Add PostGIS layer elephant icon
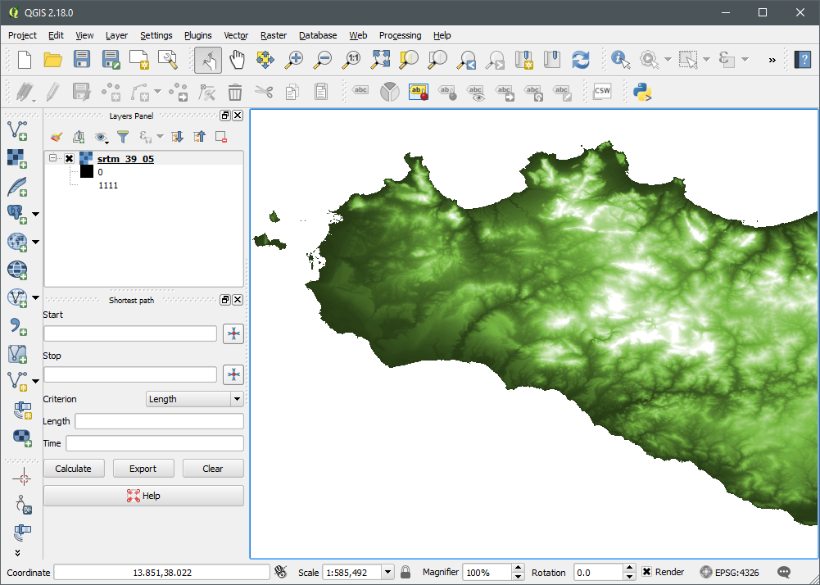Viewport: 820px width, 585px height. (17, 214)
